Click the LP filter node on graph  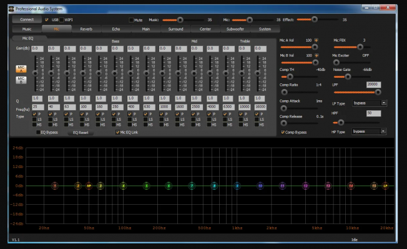[x=385, y=186]
